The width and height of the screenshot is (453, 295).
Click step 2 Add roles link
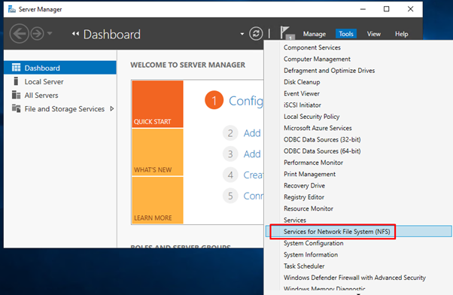click(x=252, y=133)
